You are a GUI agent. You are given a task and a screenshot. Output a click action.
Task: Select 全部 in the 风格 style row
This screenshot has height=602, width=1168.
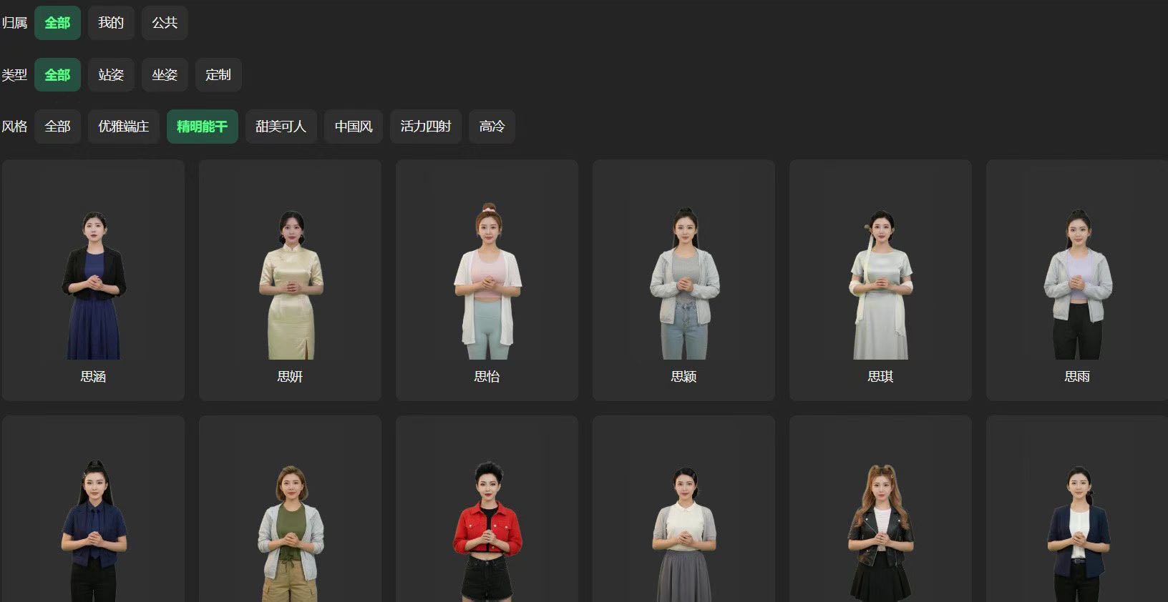[57, 127]
